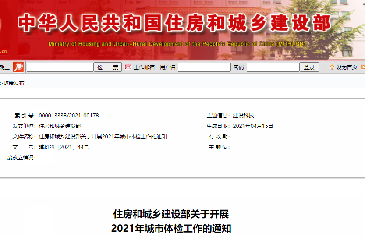The height and width of the screenshot is (237, 365).
Task: Open the 政策发布 breadcrumb link
Action: (x=14, y=83)
